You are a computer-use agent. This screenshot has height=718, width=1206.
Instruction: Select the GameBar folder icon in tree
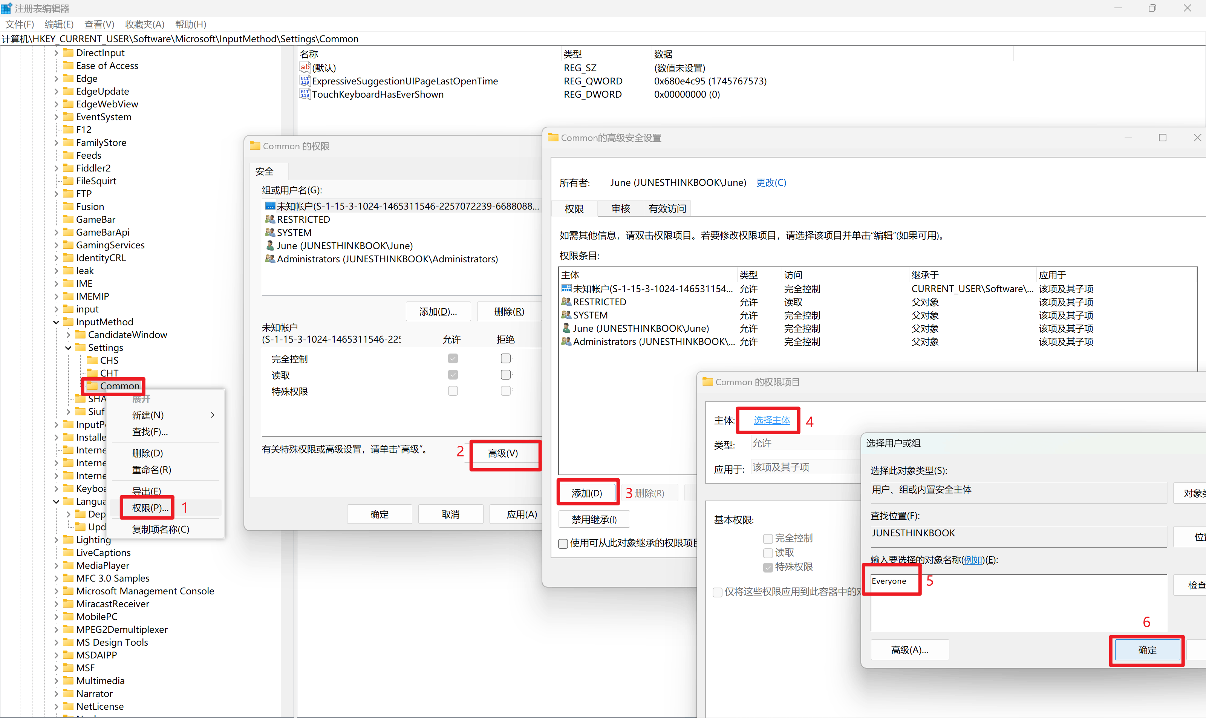tap(69, 219)
